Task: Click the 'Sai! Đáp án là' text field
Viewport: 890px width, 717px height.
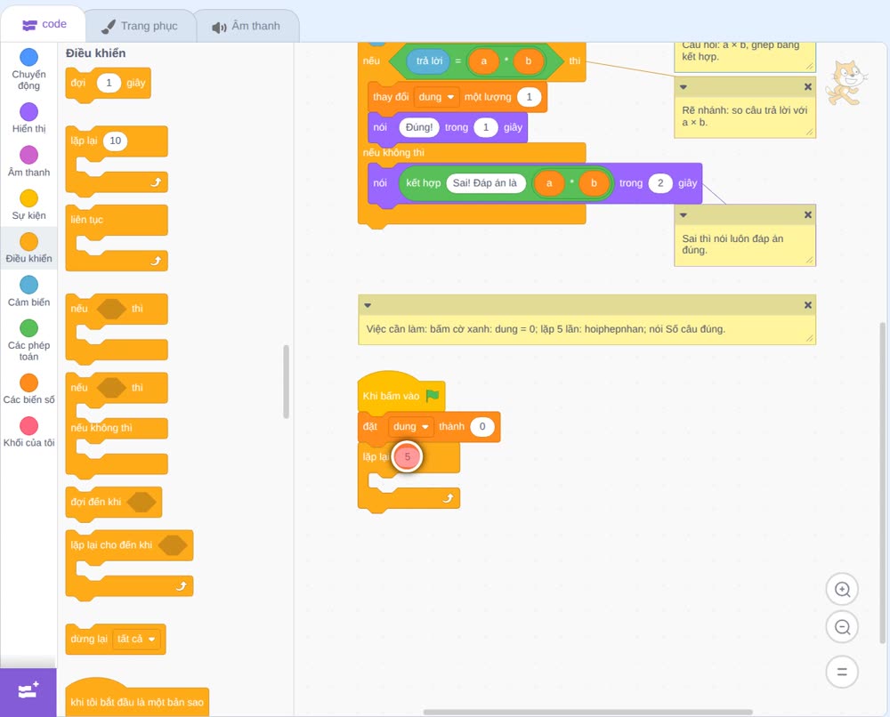Action: tap(485, 183)
